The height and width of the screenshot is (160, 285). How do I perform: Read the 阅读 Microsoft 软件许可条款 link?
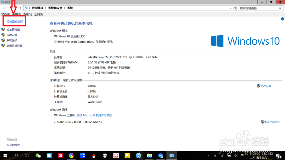coord(94,115)
